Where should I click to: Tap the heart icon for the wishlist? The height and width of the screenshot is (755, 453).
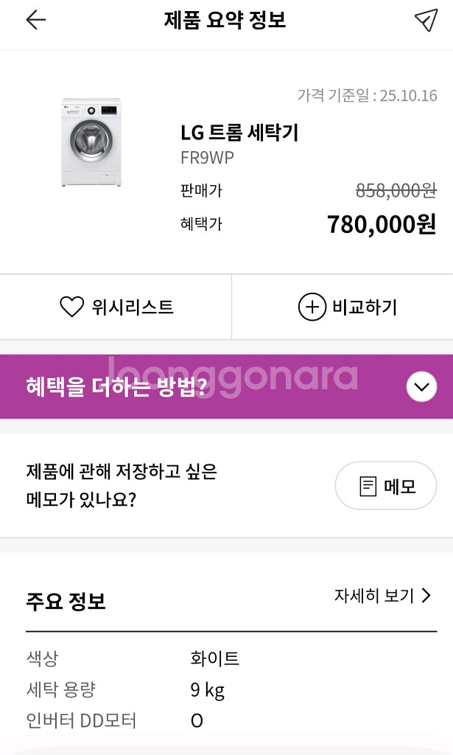point(71,307)
